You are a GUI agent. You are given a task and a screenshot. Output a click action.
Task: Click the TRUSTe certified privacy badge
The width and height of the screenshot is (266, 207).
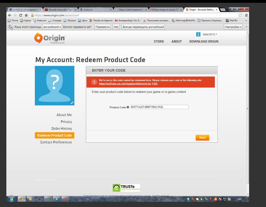pyautogui.click(x=126, y=188)
